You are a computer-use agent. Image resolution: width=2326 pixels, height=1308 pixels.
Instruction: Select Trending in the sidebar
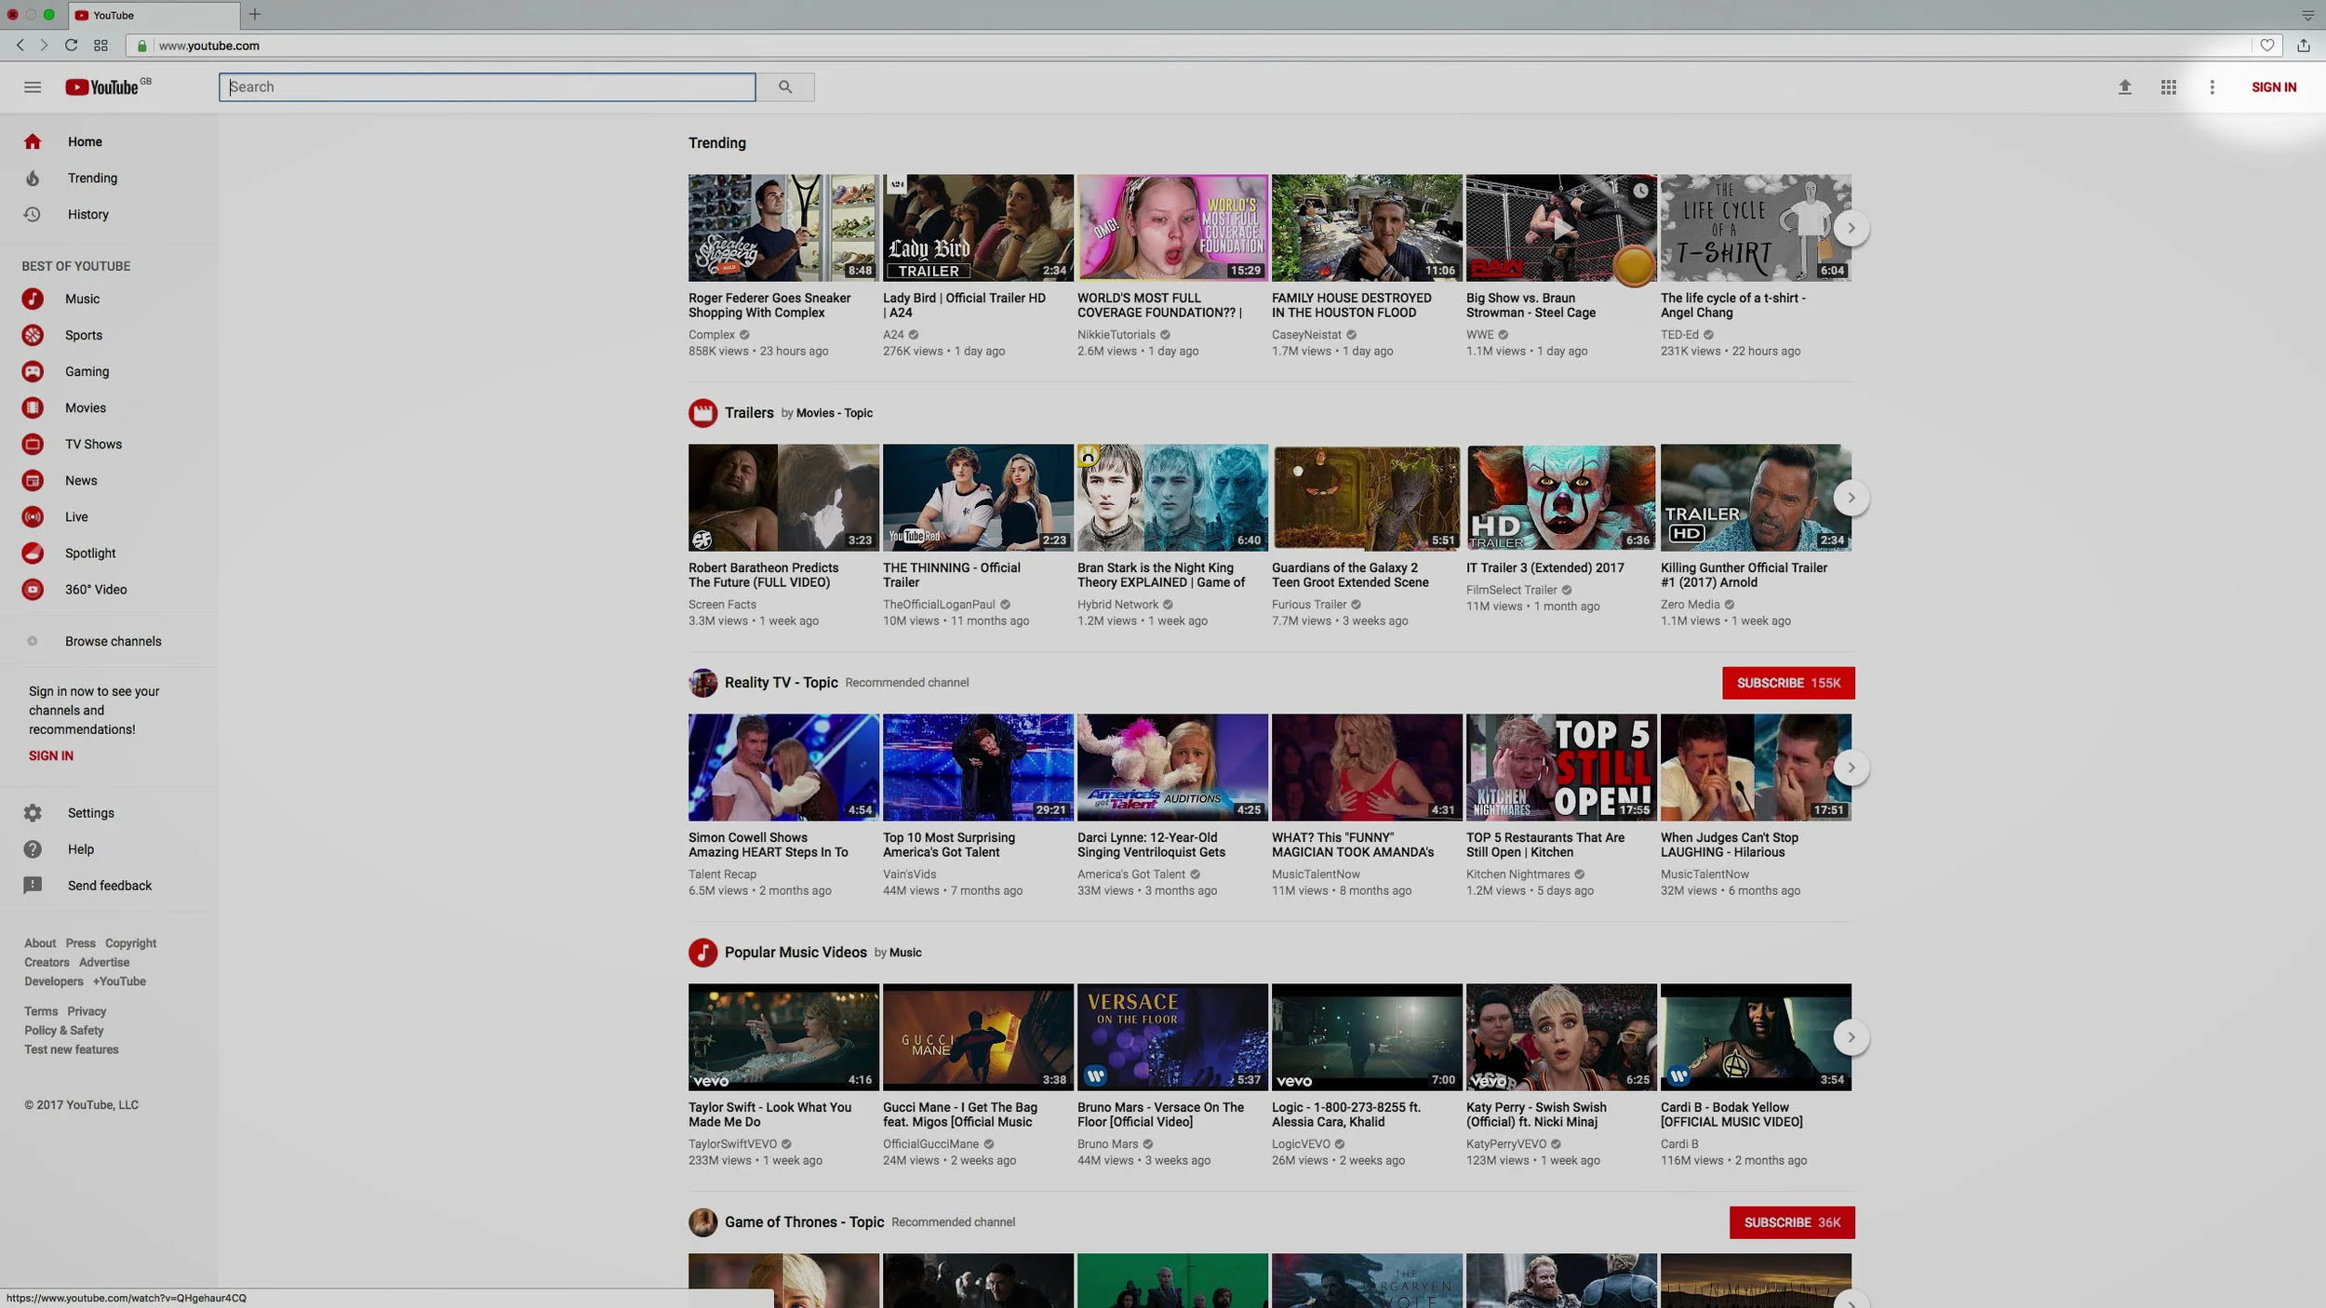point(92,178)
